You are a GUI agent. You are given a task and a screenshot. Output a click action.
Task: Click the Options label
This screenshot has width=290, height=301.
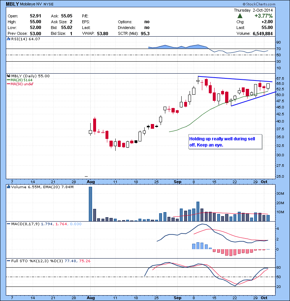[x=125, y=22]
